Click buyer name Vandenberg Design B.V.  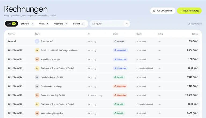coord(52,113)
